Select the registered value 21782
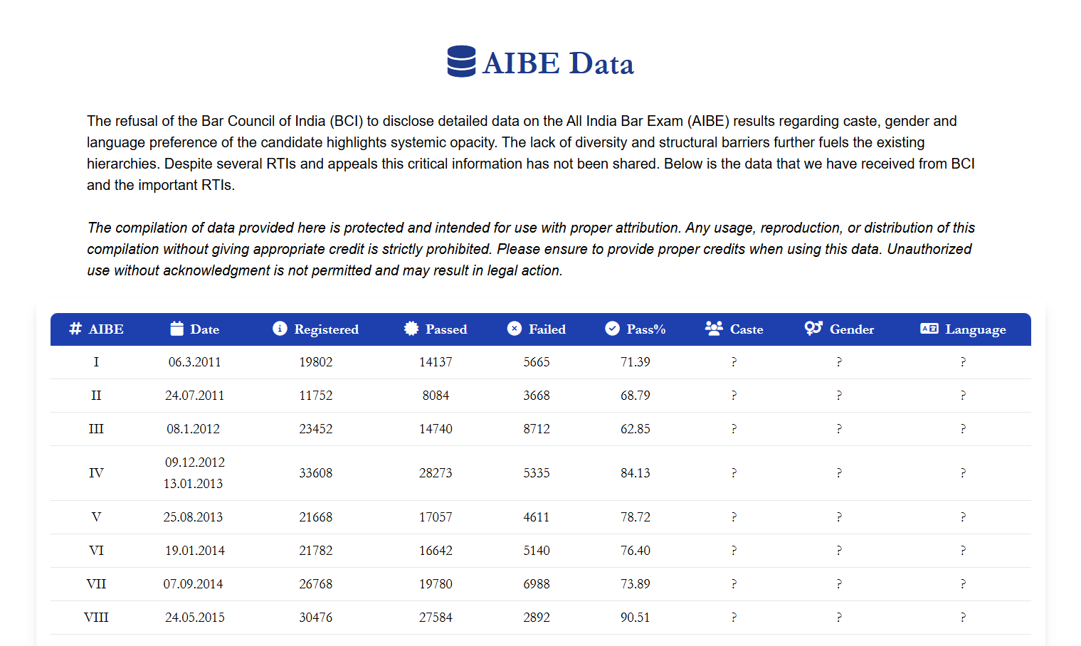This screenshot has width=1081, height=646. click(x=316, y=551)
